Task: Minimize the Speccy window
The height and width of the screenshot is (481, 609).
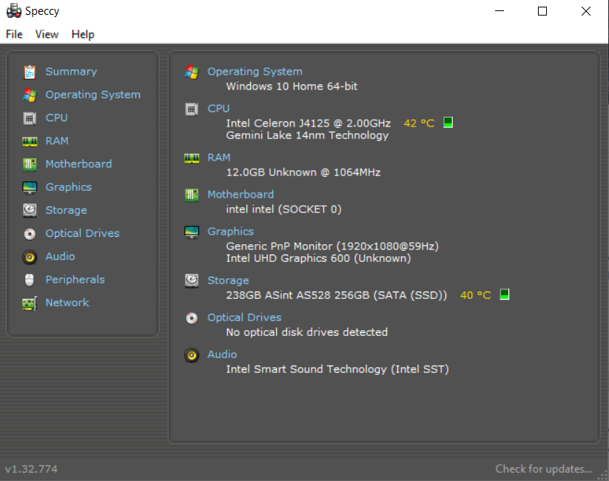Action: point(499,11)
